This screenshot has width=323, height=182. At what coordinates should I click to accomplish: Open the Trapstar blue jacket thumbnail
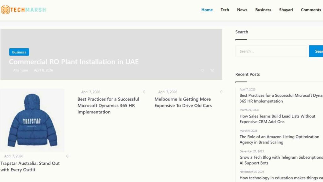click(x=32, y=120)
